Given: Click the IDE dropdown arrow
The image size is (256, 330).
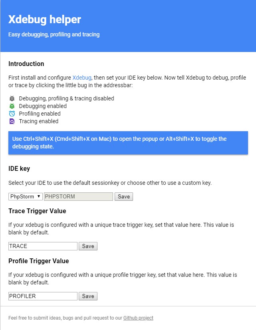Looking at the screenshot, I should click(39, 196).
